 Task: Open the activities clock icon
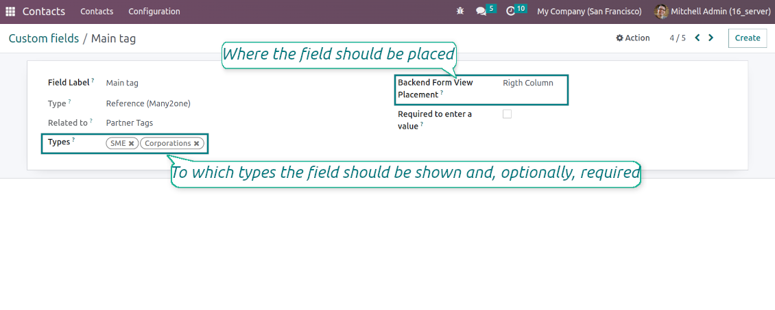pyautogui.click(x=510, y=12)
